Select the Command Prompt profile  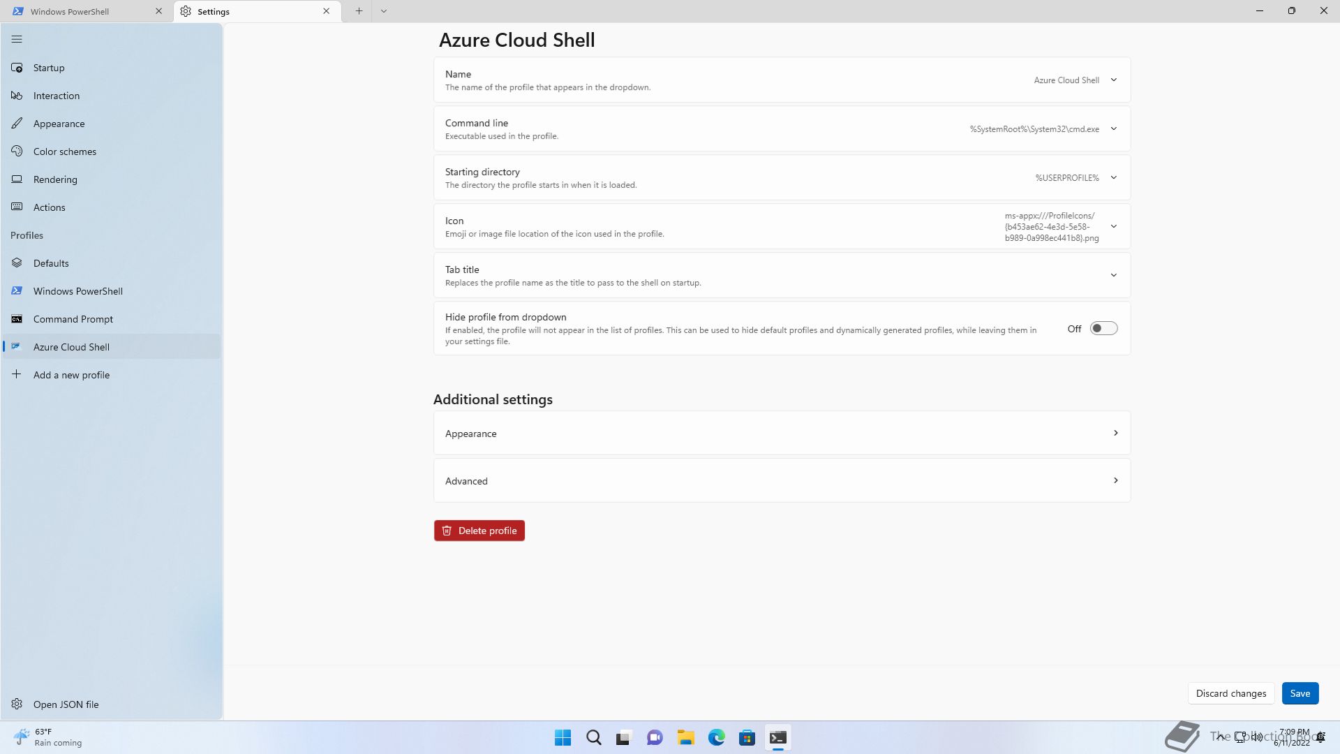point(112,319)
